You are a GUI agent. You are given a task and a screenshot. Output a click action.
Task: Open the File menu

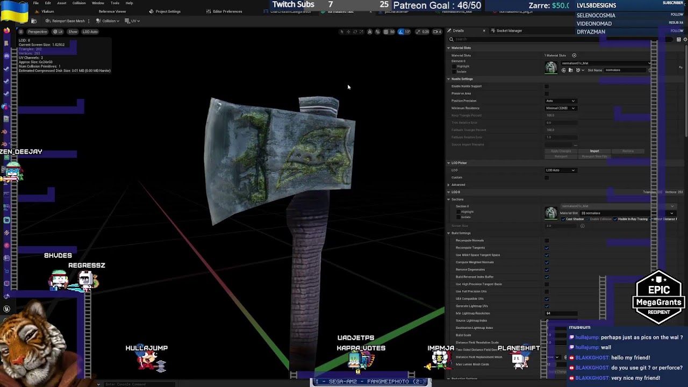[x=35, y=3]
